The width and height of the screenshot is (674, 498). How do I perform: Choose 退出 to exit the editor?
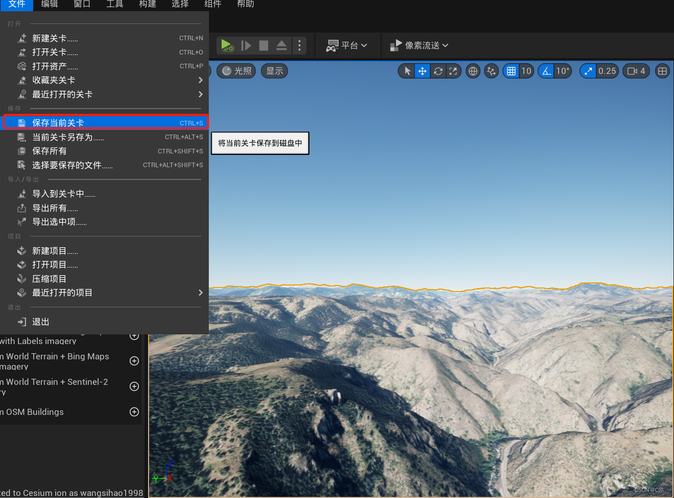click(104, 322)
